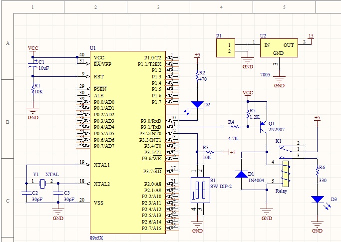Click the R2 470 resistor

click(x=197, y=76)
